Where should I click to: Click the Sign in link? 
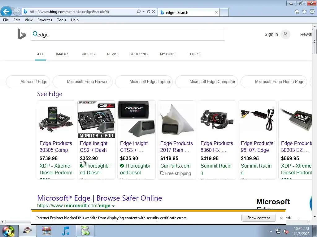pyautogui.click(x=271, y=34)
